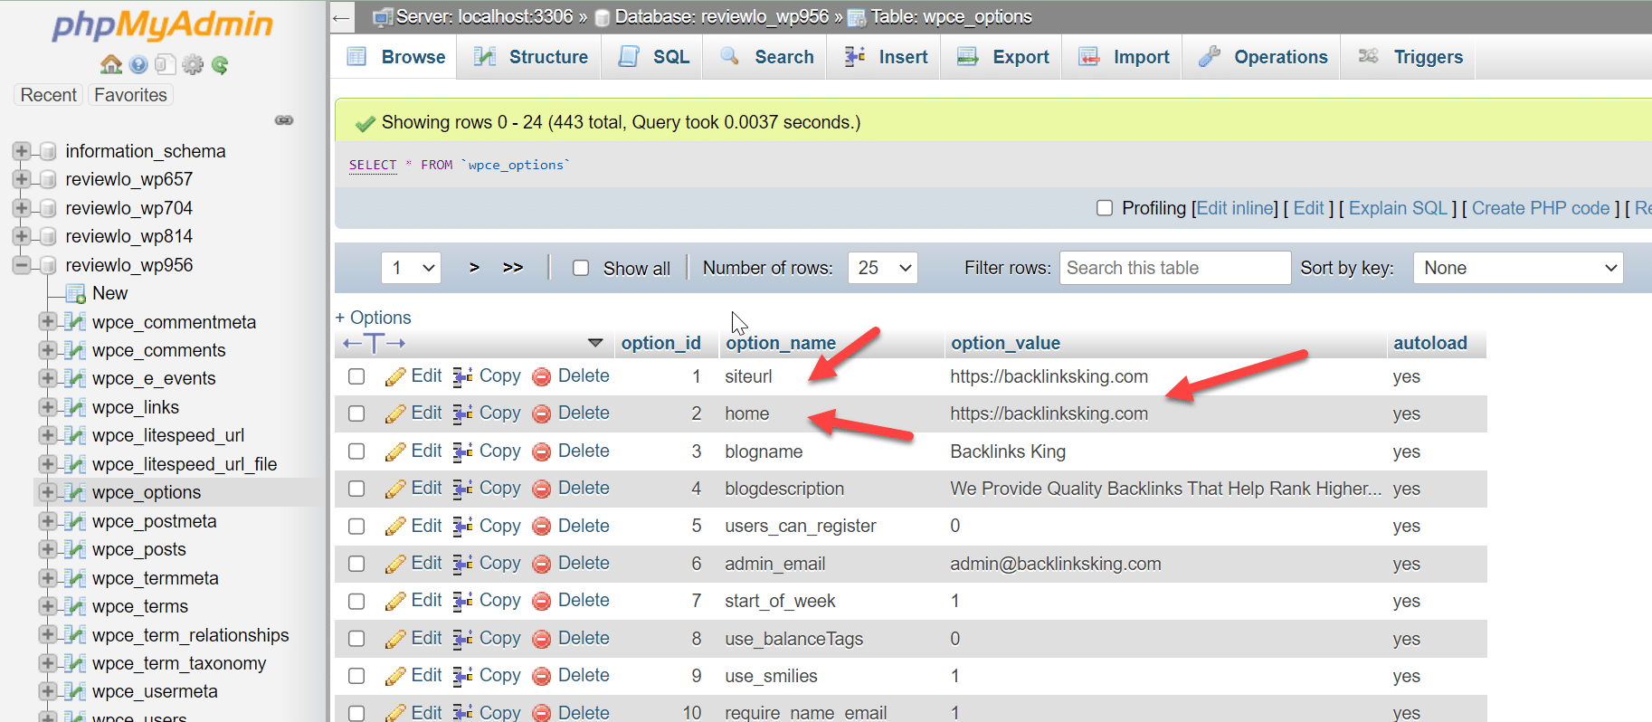
Task: Enable the Profiling checkbox
Action: click(x=1105, y=208)
